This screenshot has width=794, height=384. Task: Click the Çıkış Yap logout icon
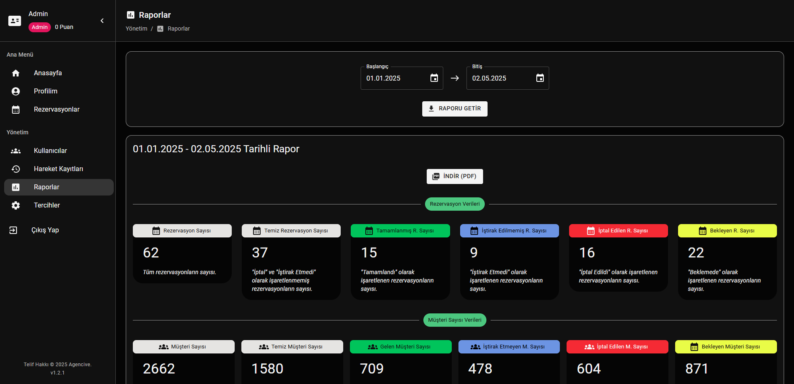pyautogui.click(x=13, y=230)
